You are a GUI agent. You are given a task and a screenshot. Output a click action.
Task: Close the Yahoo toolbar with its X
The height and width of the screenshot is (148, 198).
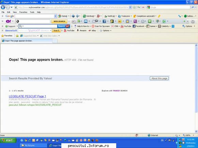coord(2,21)
